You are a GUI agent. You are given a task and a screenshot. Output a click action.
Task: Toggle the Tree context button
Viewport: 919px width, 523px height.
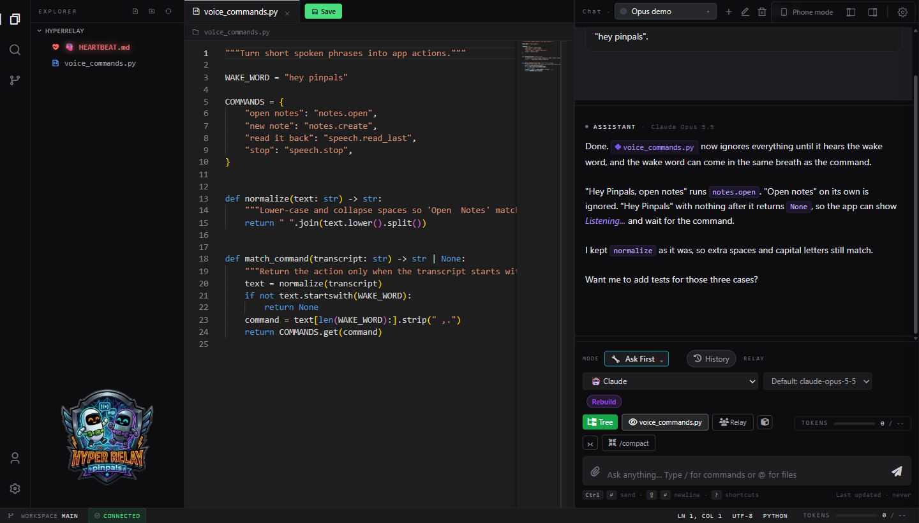(600, 422)
